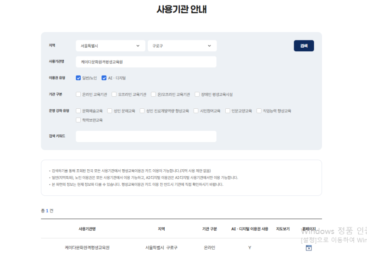Open the homepage link icon for 케이다문화원격평생교육원
The width and height of the screenshot is (367, 256).
pyautogui.click(x=309, y=248)
